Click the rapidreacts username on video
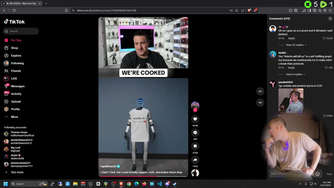The height and width of the screenshot is (188, 334). 108,166
